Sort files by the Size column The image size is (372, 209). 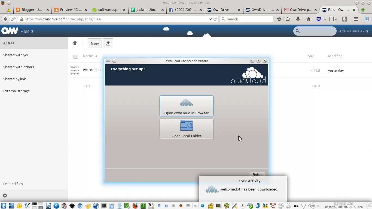click(x=311, y=56)
